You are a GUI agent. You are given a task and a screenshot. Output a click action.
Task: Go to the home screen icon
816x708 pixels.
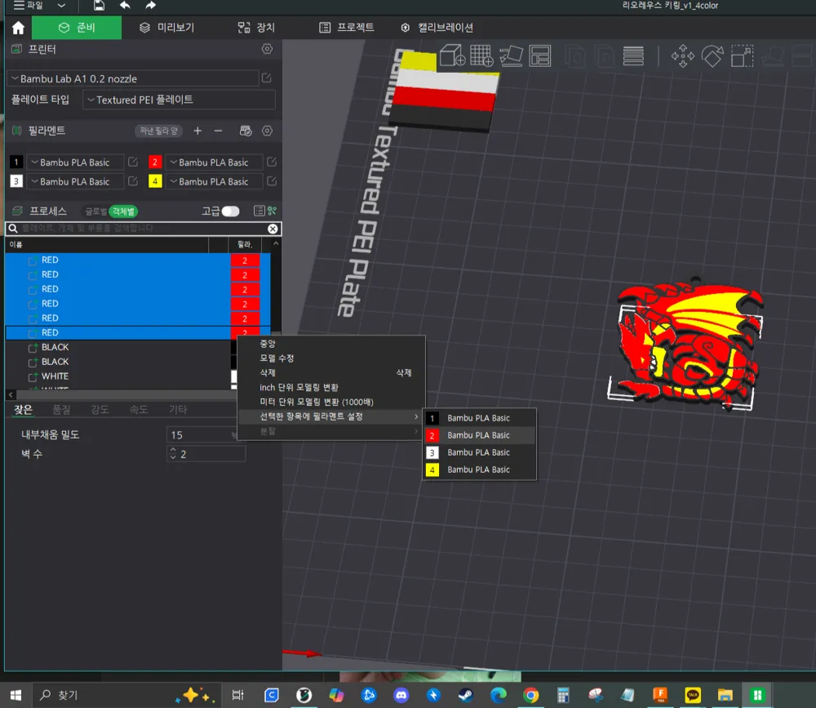[x=18, y=28]
